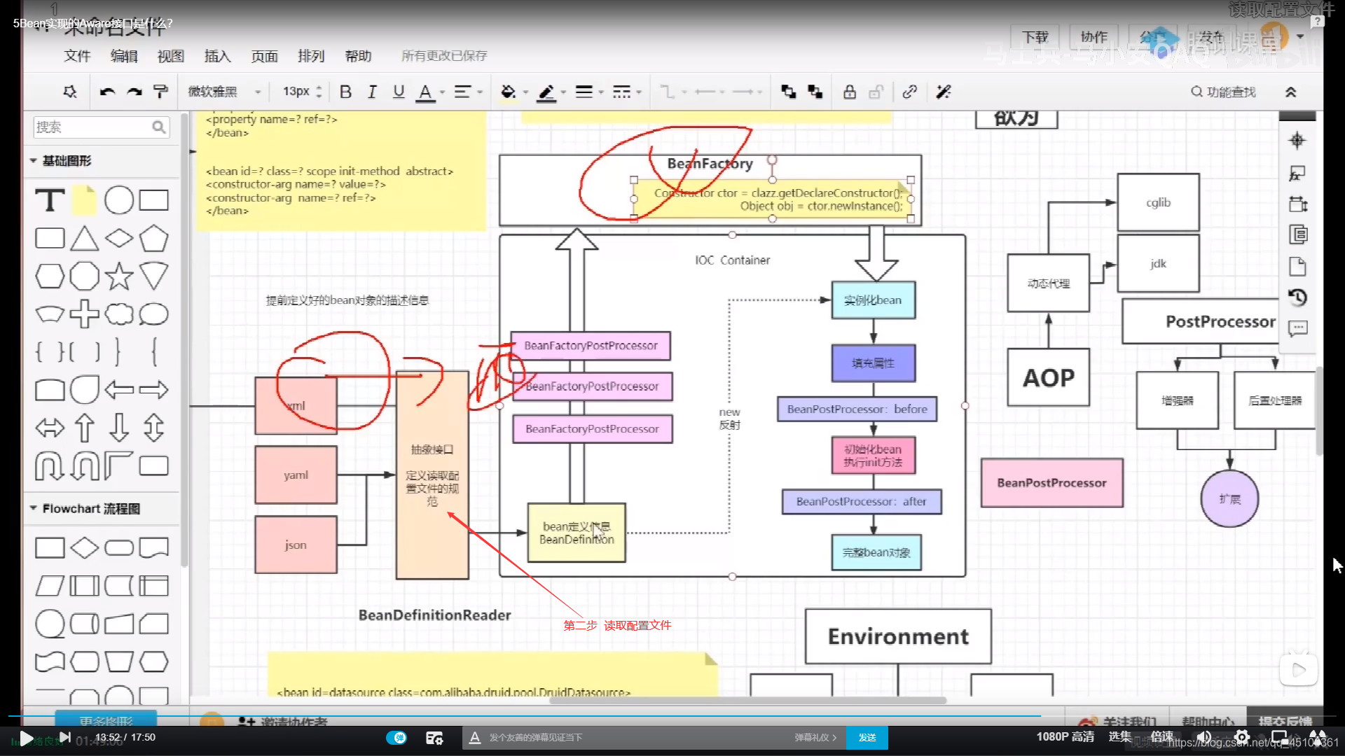Open the 文件 menu
Screen dimensions: 1345x756
click(77, 56)
